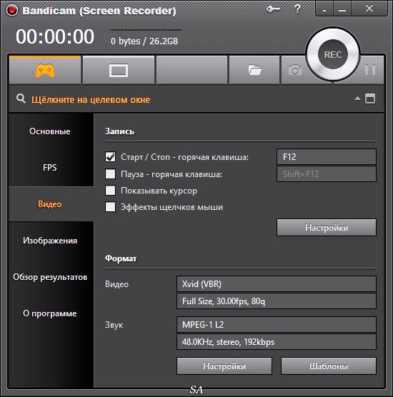Viewport: 393px width, 397px height.
Task: Enable the Пауза hotkey checkbox
Action: (110, 174)
